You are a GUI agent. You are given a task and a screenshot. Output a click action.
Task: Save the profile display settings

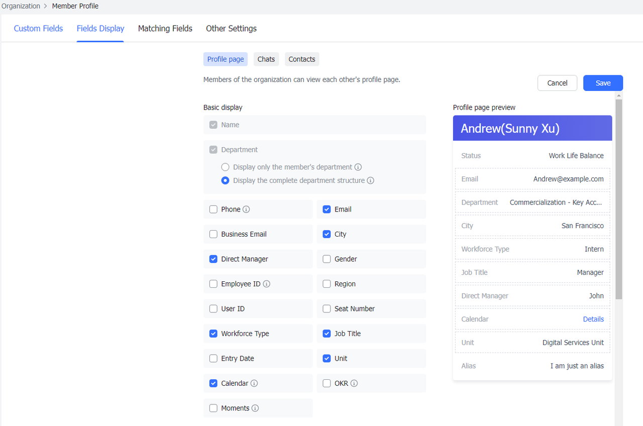603,82
